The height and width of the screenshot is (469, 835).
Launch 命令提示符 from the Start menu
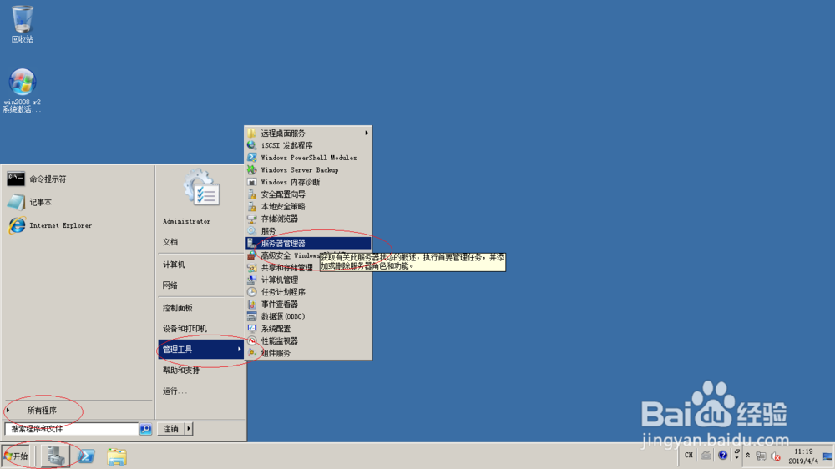pyautogui.click(x=78, y=179)
